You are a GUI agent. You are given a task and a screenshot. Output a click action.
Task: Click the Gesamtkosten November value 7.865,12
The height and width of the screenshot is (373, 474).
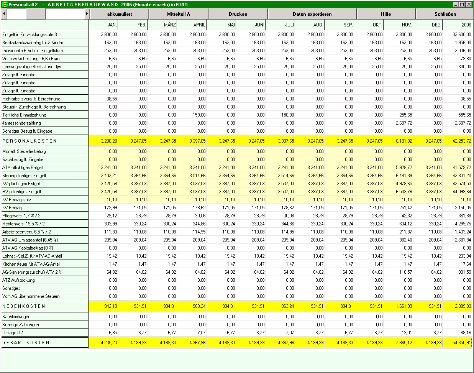pyautogui.click(x=399, y=343)
